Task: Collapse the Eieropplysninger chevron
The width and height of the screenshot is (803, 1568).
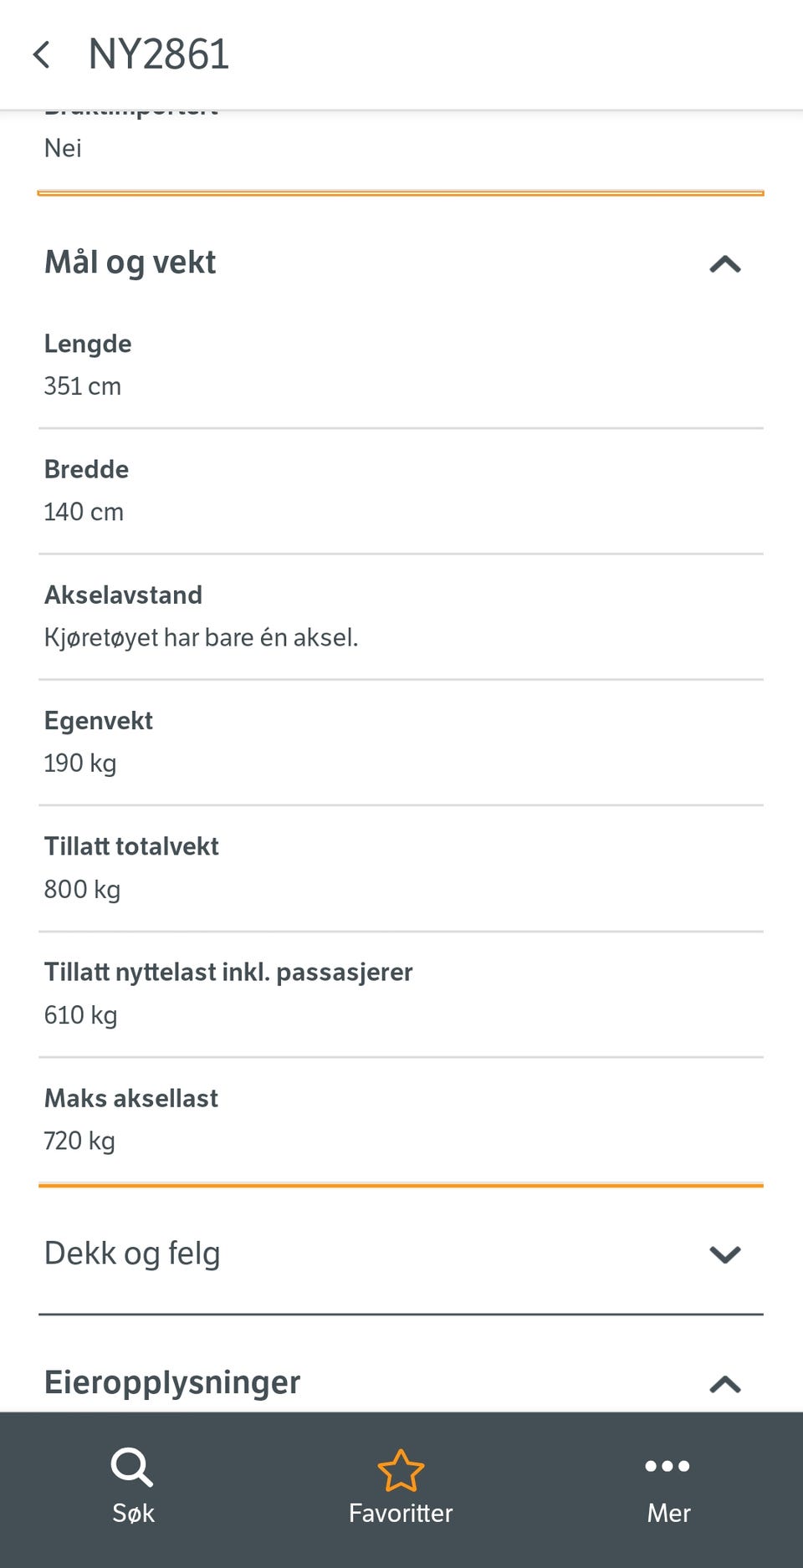Action: pos(725,1385)
